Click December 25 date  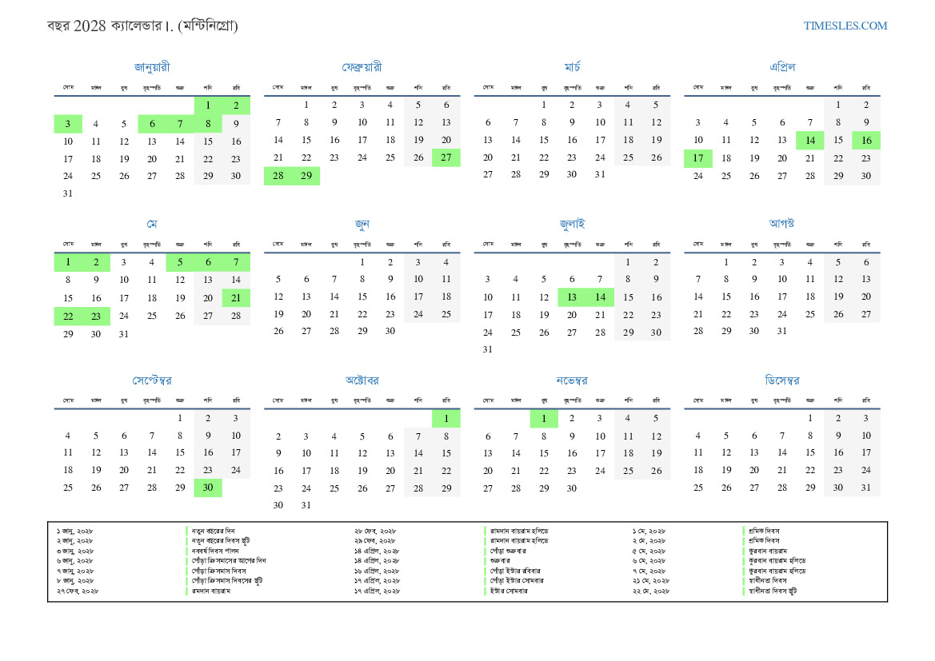click(698, 488)
